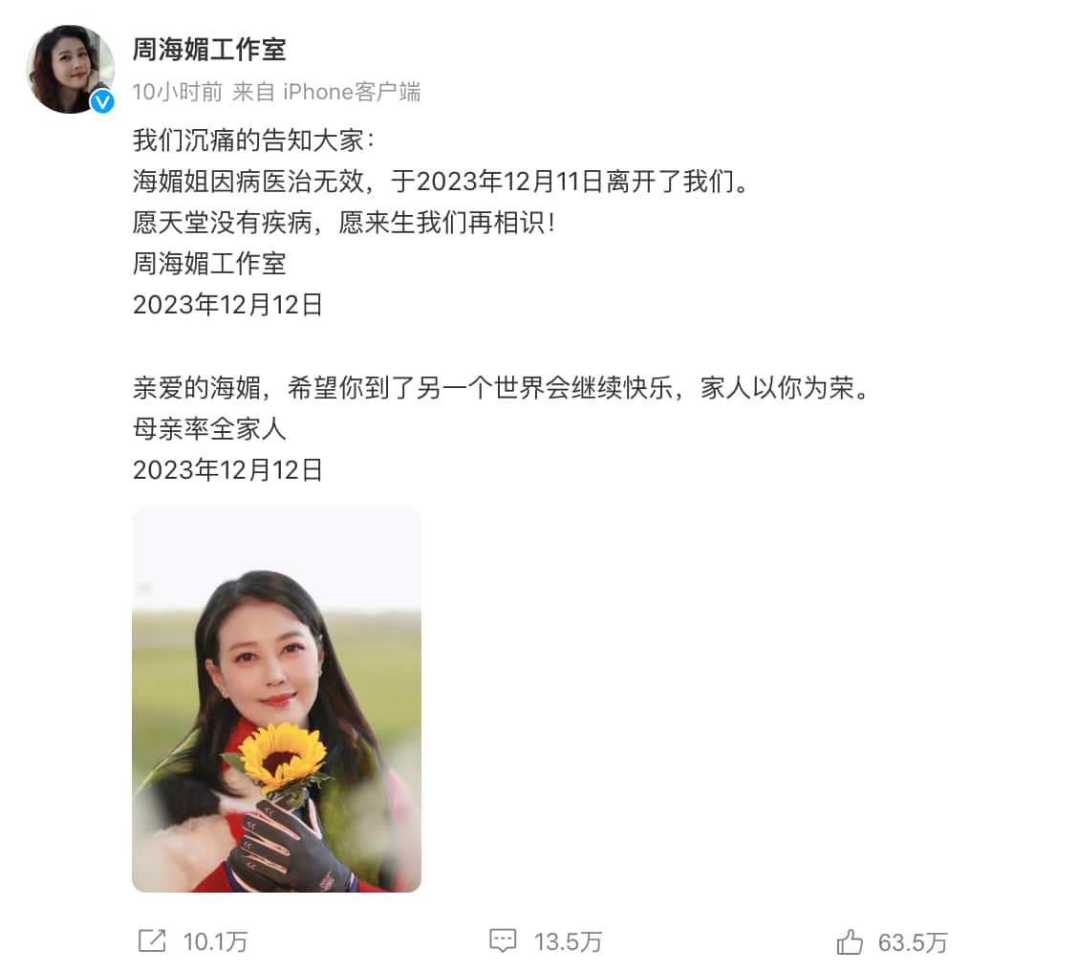This screenshot has height=971, width=1078.
Task: Click the date below the studio signature
Action: [227, 305]
